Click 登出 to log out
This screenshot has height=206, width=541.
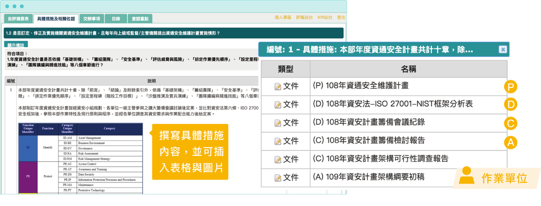click(x=341, y=17)
